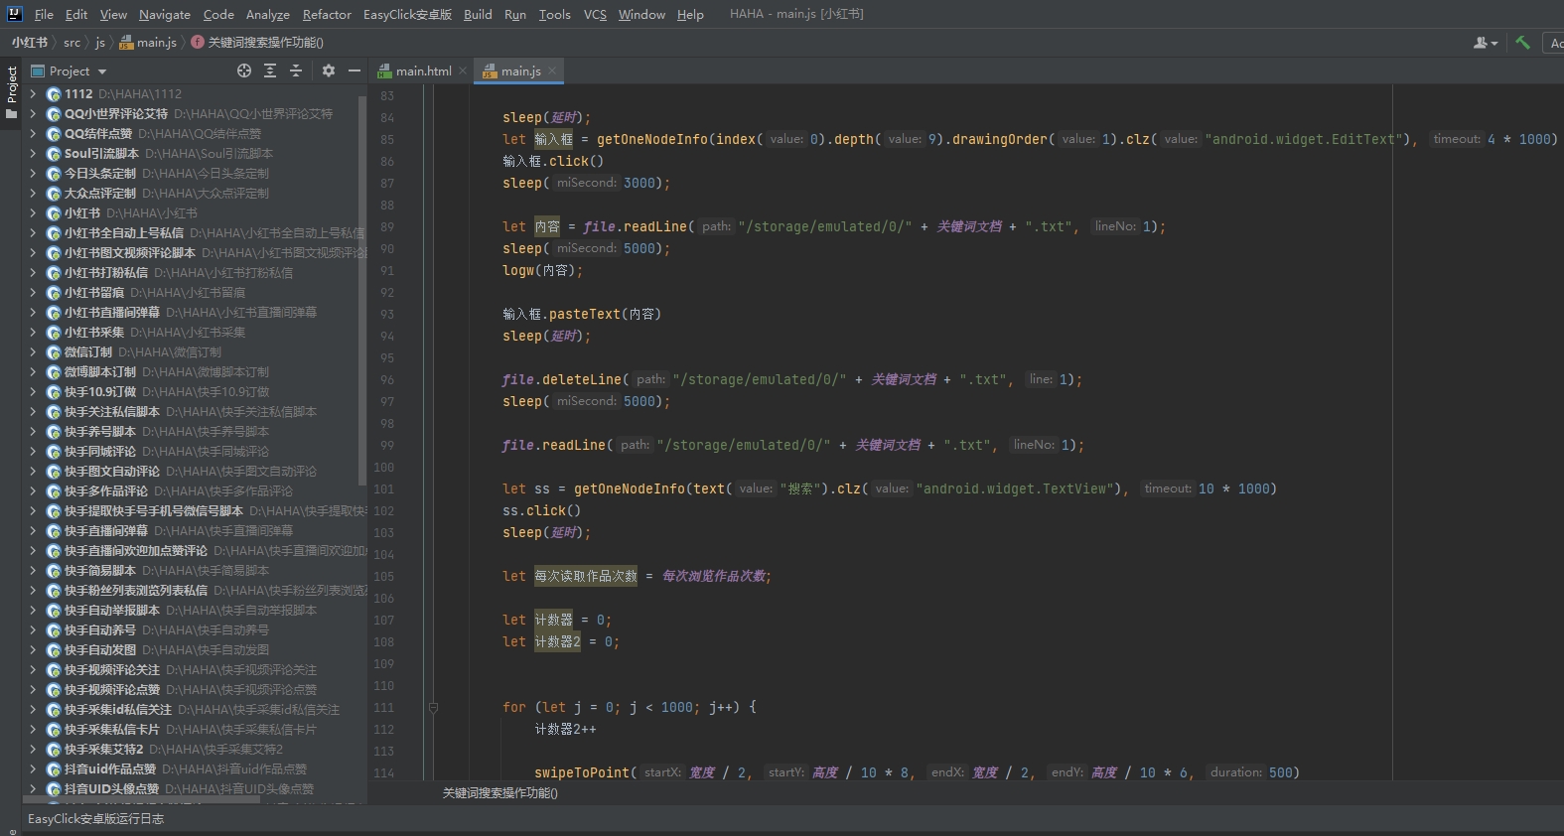Expand the 今日头条定制 project node
Screen dimensions: 1564x836
coord(33,173)
